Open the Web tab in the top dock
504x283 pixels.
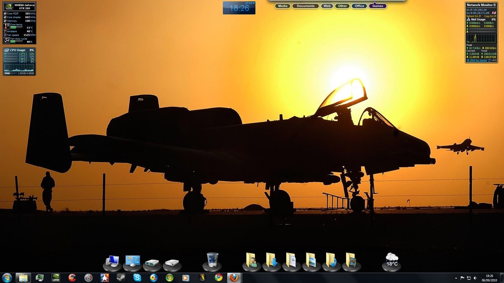[x=327, y=6]
